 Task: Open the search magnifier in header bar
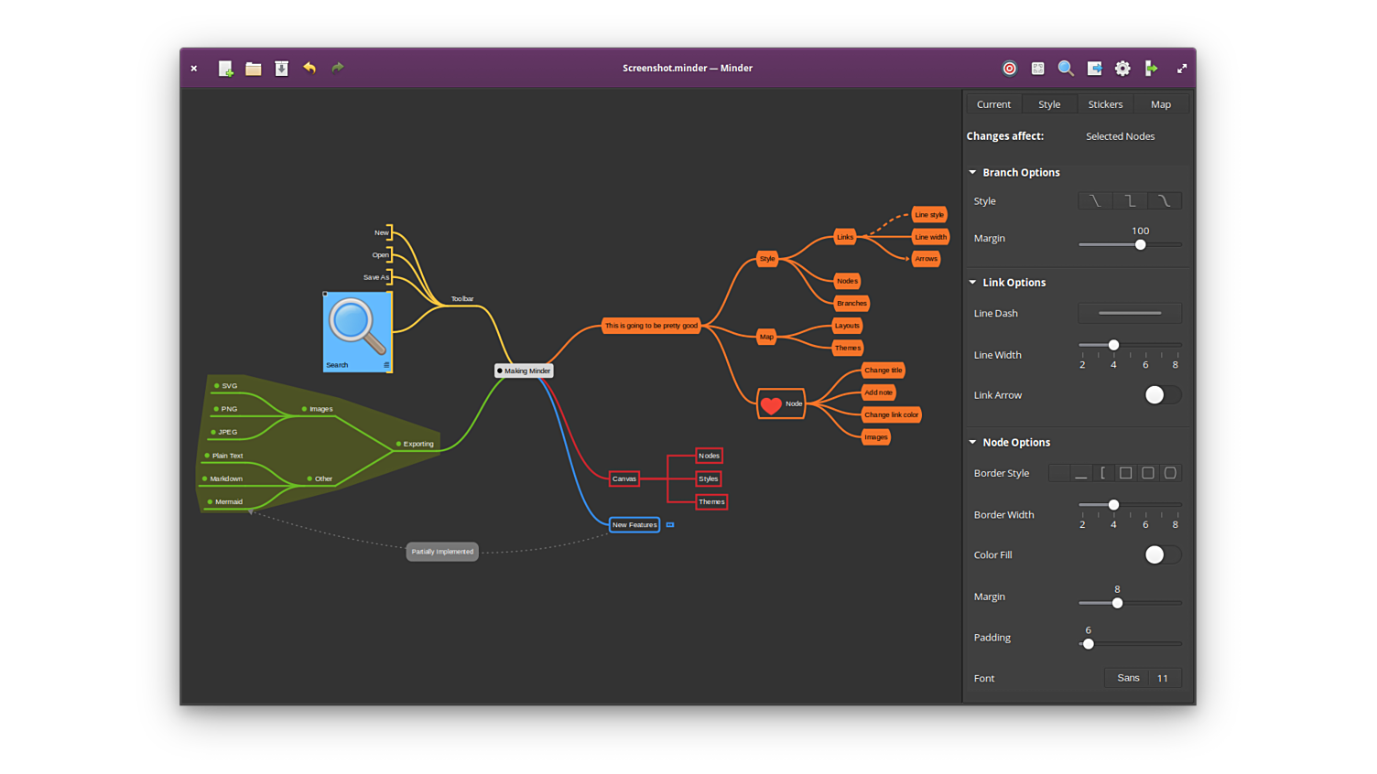1066,69
